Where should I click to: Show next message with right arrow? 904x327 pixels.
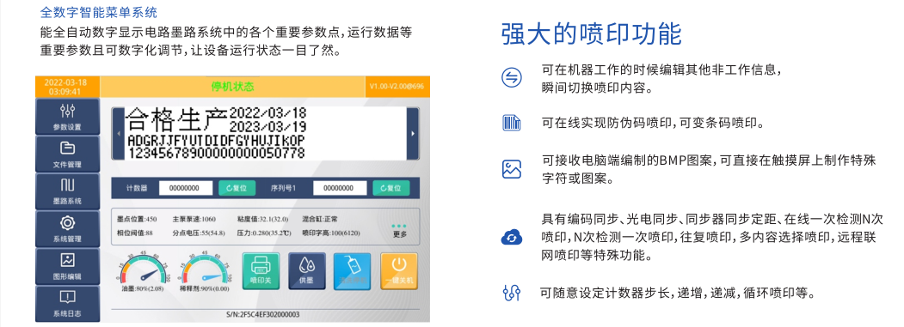[x=412, y=134]
